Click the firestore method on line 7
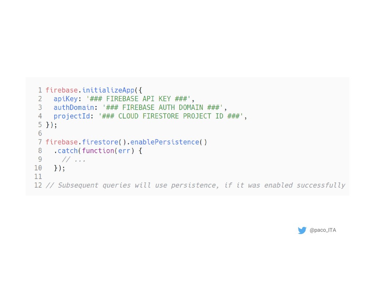This screenshot has height=290, width=375. [100, 142]
